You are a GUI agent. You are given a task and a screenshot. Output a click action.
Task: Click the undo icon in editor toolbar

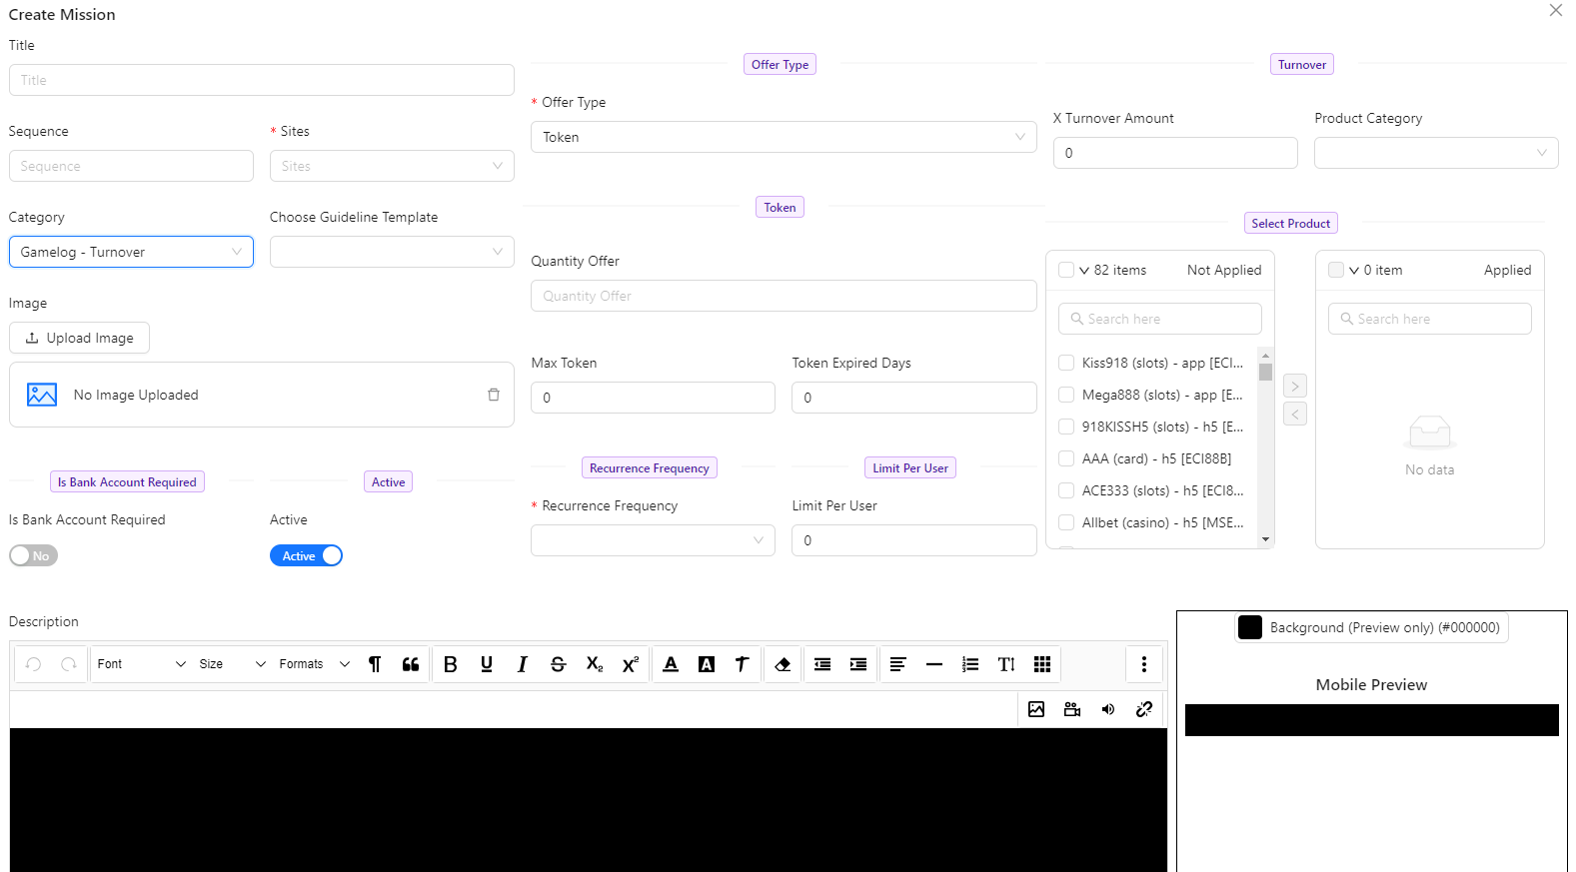click(33, 664)
